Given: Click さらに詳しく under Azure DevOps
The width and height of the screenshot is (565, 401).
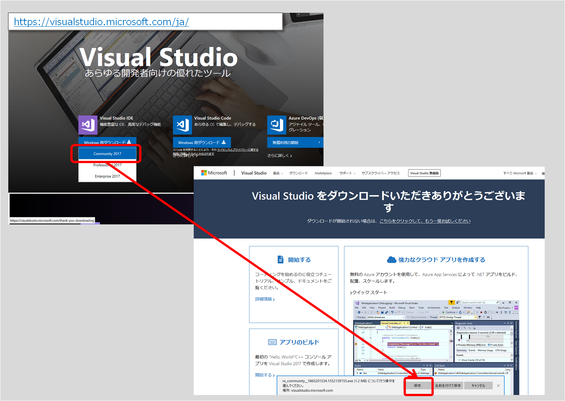Looking at the screenshot, I should point(279,156).
